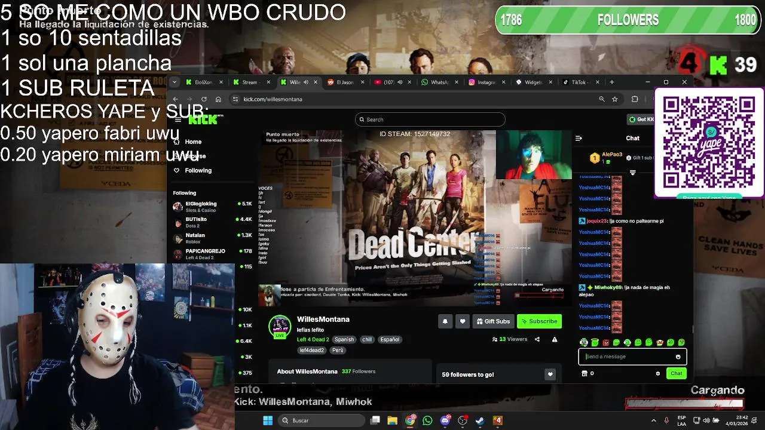Click the report warning triangle icon
765x430 pixels.
(x=554, y=339)
